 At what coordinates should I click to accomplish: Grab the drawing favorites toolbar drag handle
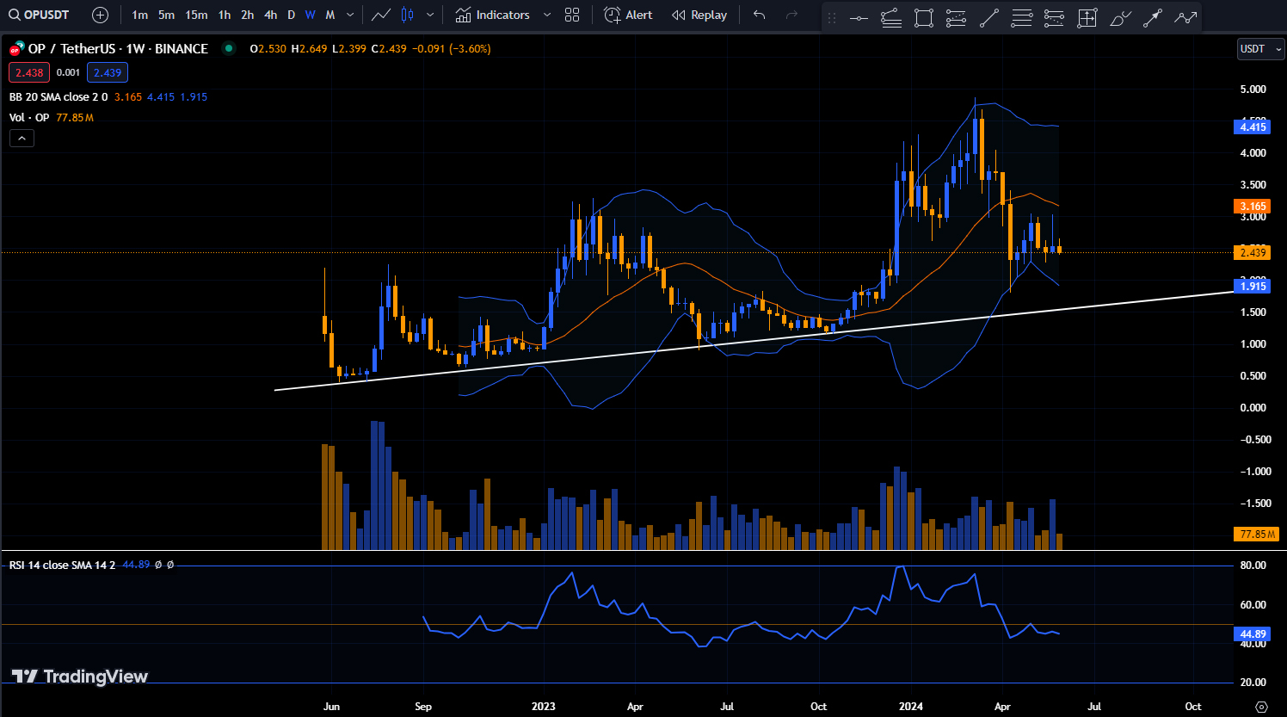(832, 17)
